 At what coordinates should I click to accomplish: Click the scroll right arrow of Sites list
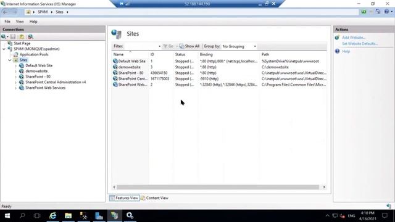click(324, 187)
